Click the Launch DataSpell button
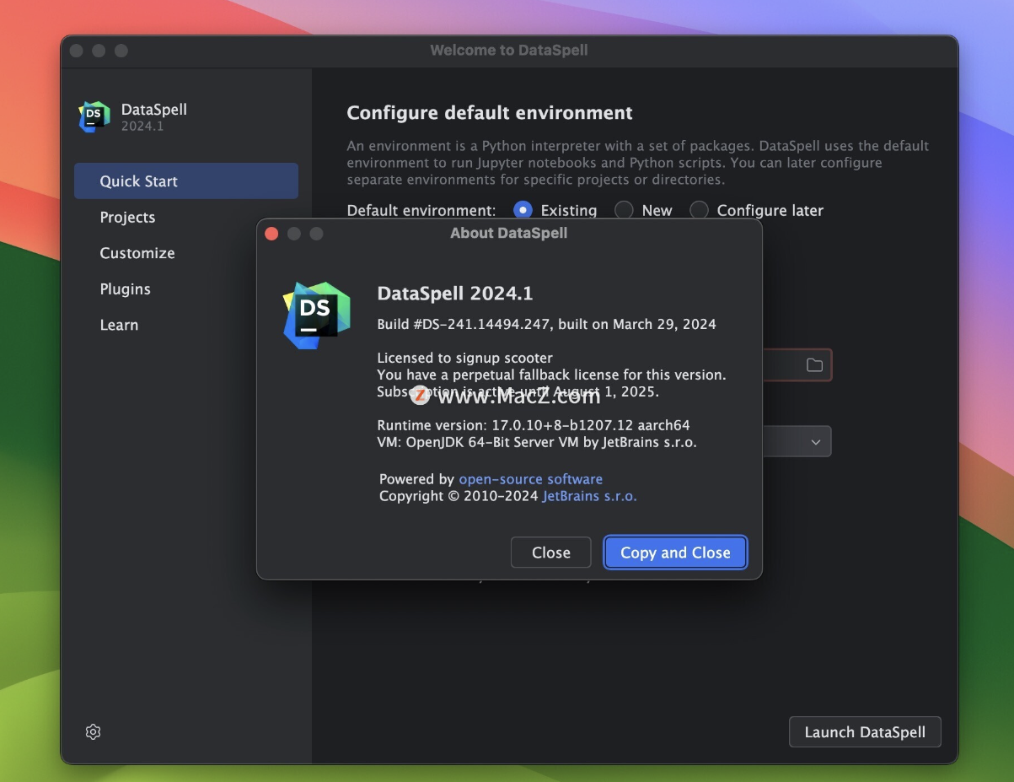Image resolution: width=1014 pixels, height=782 pixels. (x=865, y=732)
